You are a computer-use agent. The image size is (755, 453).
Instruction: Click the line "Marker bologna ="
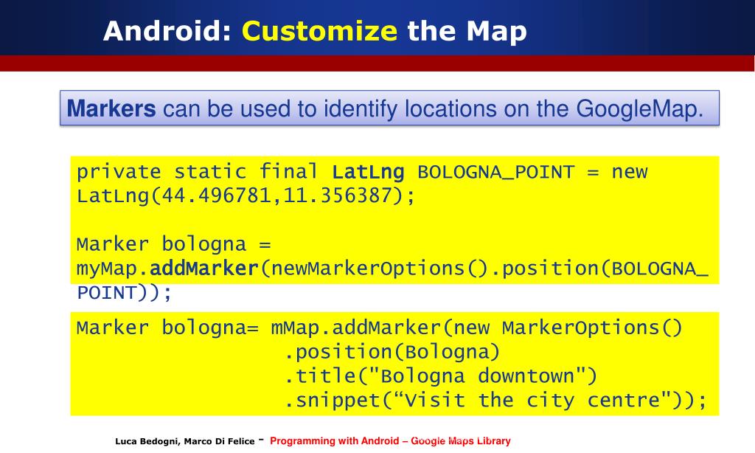173,244
